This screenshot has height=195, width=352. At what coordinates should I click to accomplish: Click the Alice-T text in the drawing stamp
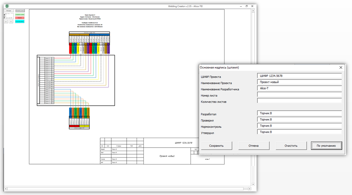[207, 159]
